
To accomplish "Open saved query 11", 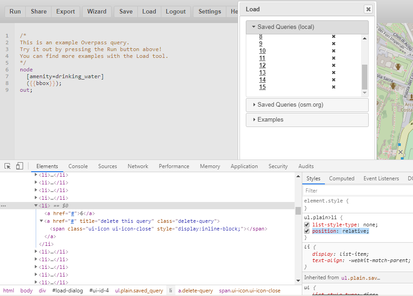I will click(262, 58).
